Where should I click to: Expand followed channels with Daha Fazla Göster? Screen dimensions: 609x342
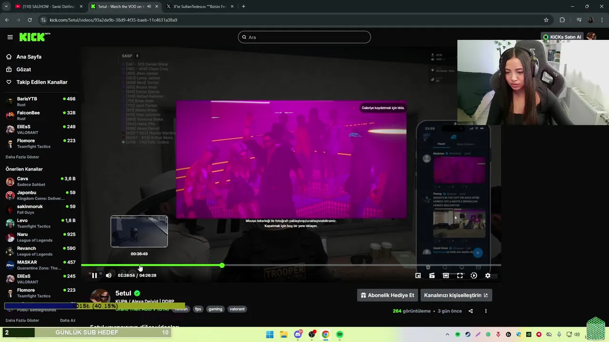tap(22, 157)
